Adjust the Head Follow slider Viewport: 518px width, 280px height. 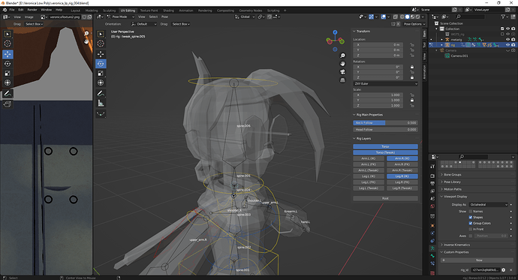(x=386, y=130)
